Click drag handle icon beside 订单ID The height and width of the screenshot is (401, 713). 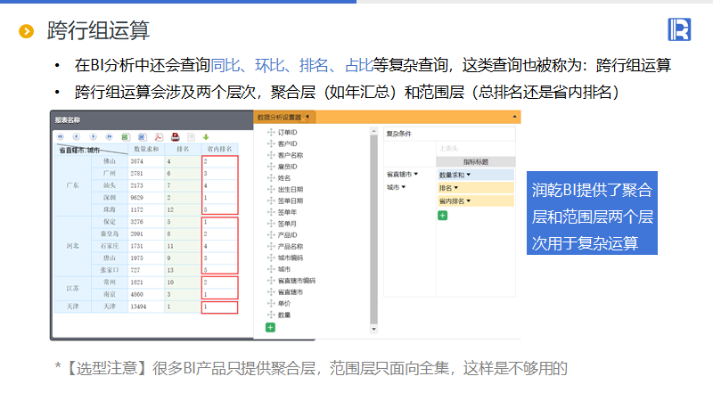271,132
